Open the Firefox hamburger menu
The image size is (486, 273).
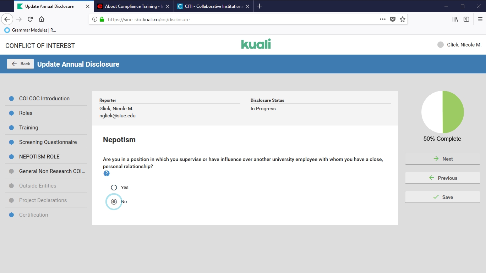(480, 19)
